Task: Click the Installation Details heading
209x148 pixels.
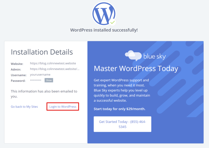Action: coord(42,52)
